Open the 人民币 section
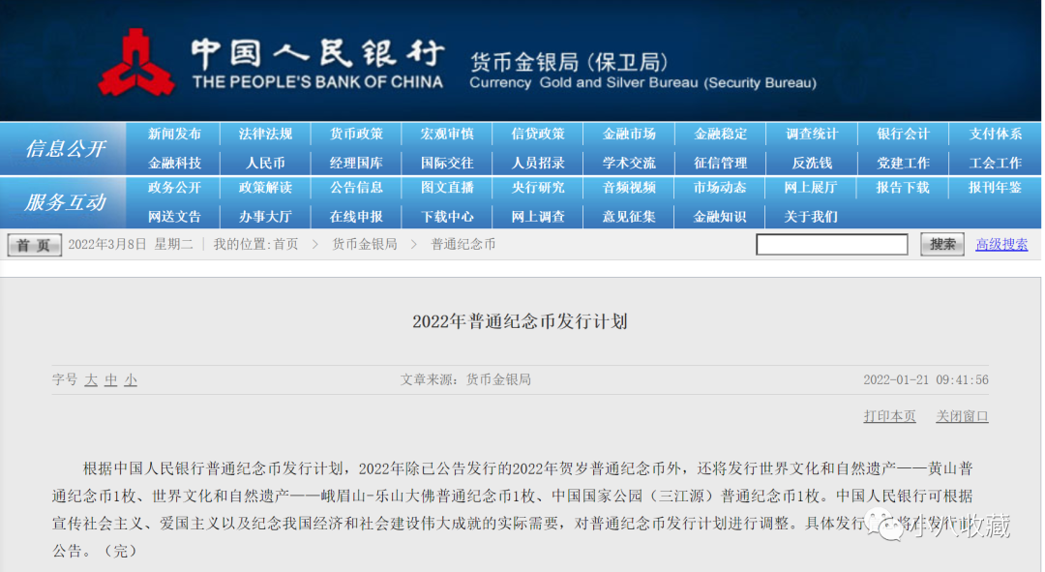 265,163
